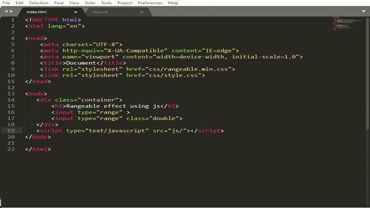The width and height of the screenshot is (370, 208).
Task: Click the closing html tag
Action: tap(38, 149)
